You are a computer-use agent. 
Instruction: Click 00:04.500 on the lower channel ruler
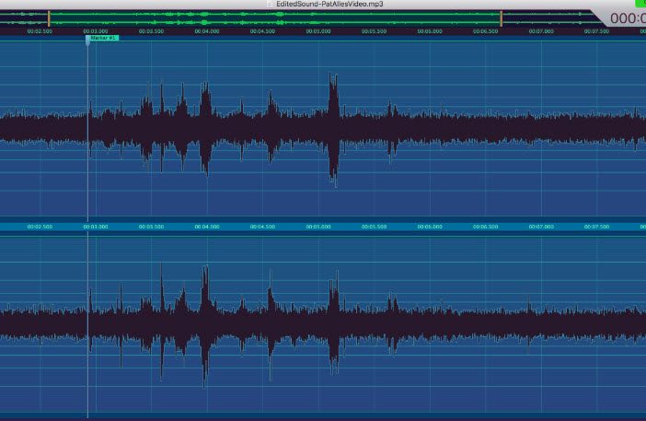[x=262, y=227]
